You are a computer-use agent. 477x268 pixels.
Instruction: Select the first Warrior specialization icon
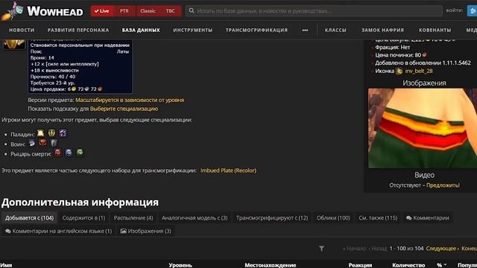pyautogui.click(x=31, y=143)
